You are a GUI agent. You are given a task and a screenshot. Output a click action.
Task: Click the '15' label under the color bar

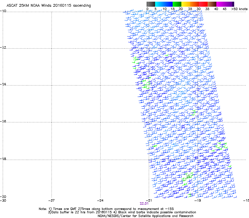pos(173,9)
